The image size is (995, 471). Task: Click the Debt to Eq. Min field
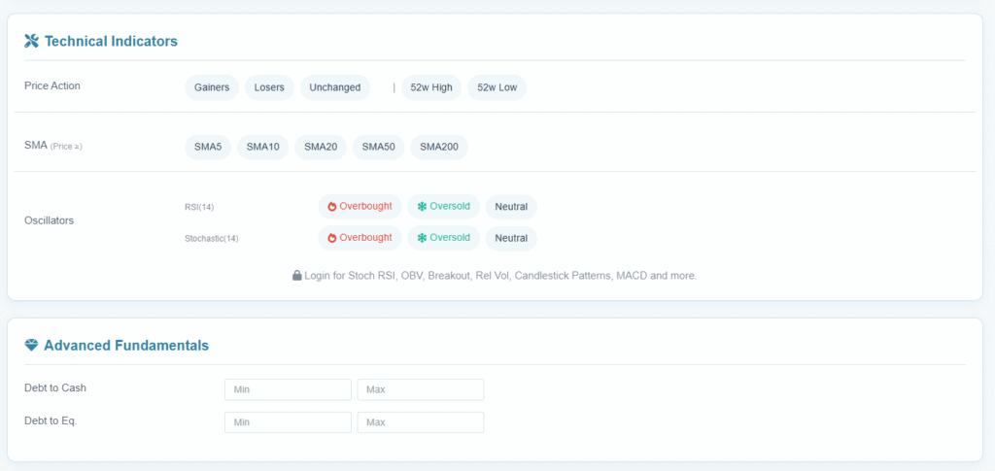coord(288,422)
